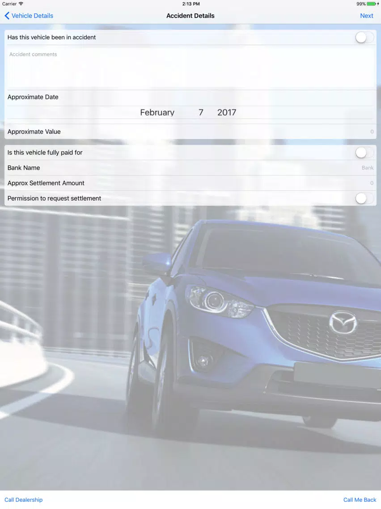Image resolution: width=381 pixels, height=509 pixels.
Task: Toggle 'Has this vehicle been in accident' switch
Action: 364,37
